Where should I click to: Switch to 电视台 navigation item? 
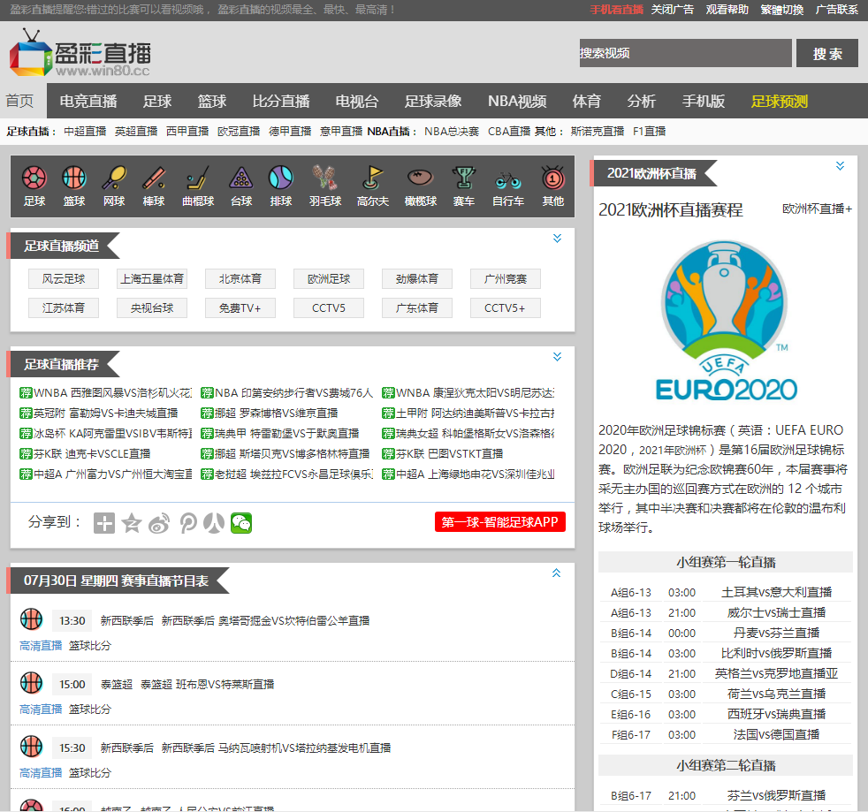[x=357, y=102]
